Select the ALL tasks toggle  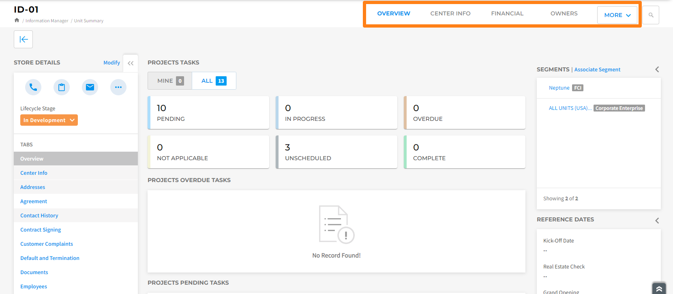214,81
